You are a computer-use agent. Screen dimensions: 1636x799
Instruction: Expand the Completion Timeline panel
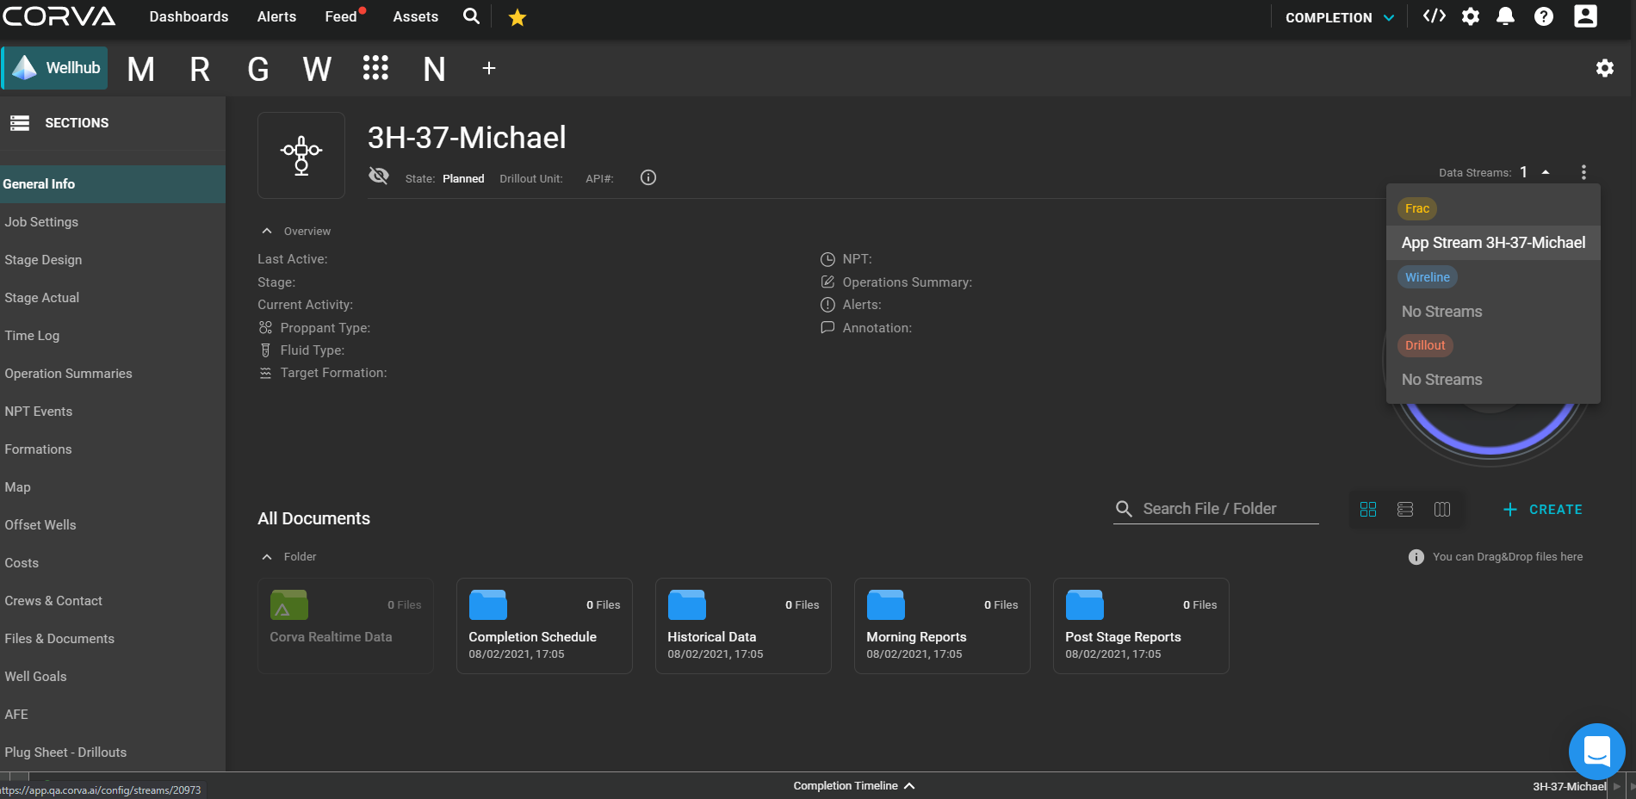point(853,785)
